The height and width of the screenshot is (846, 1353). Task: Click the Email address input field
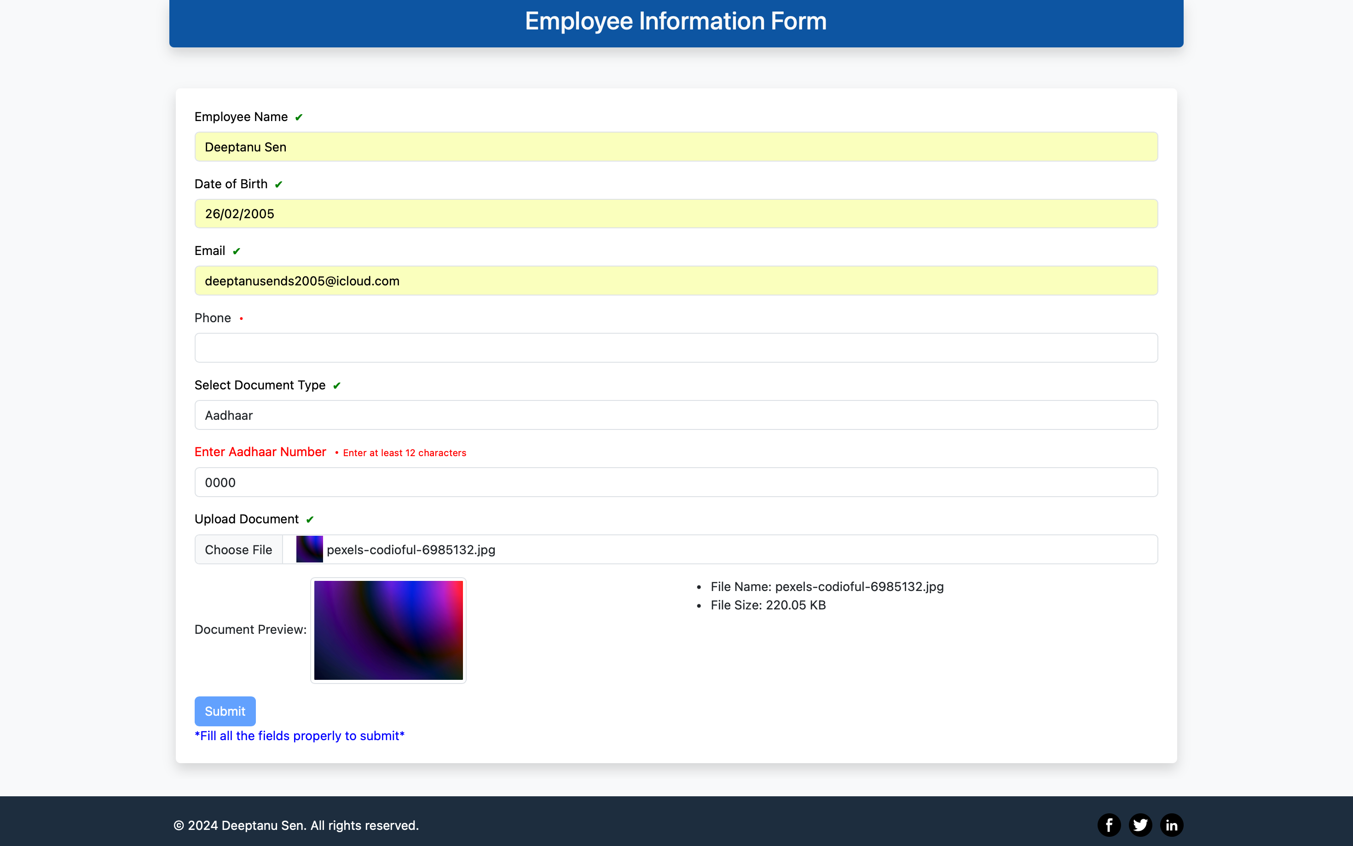click(676, 281)
